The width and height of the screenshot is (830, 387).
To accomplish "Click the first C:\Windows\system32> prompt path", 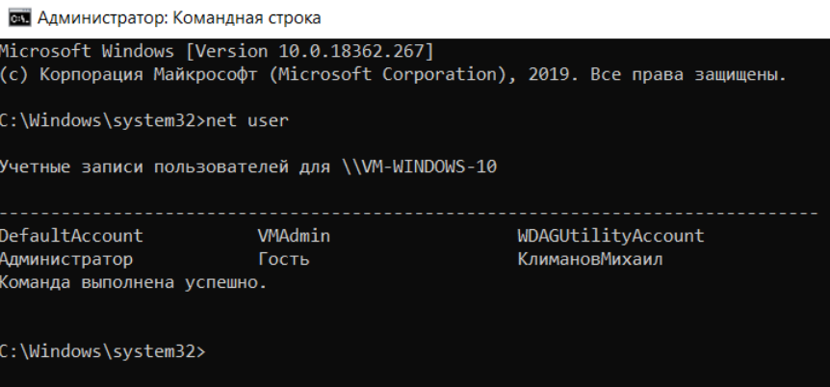I will point(102,120).
